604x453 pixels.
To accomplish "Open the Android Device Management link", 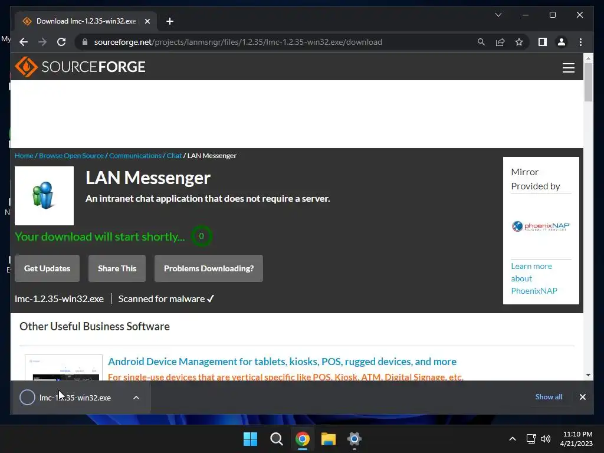I will [x=282, y=362].
